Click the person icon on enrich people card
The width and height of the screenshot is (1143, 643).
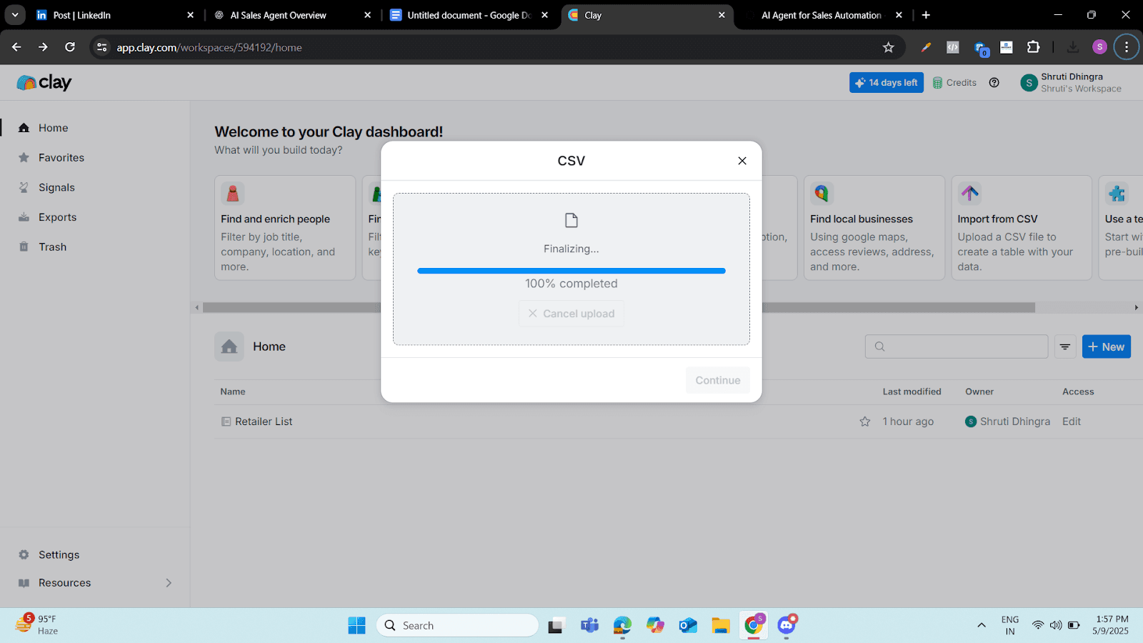tap(233, 194)
